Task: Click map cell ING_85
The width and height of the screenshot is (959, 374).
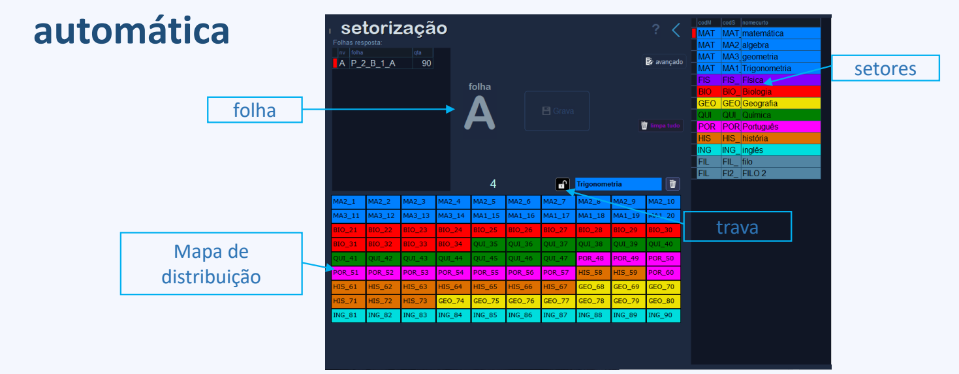Action: coord(488,315)
